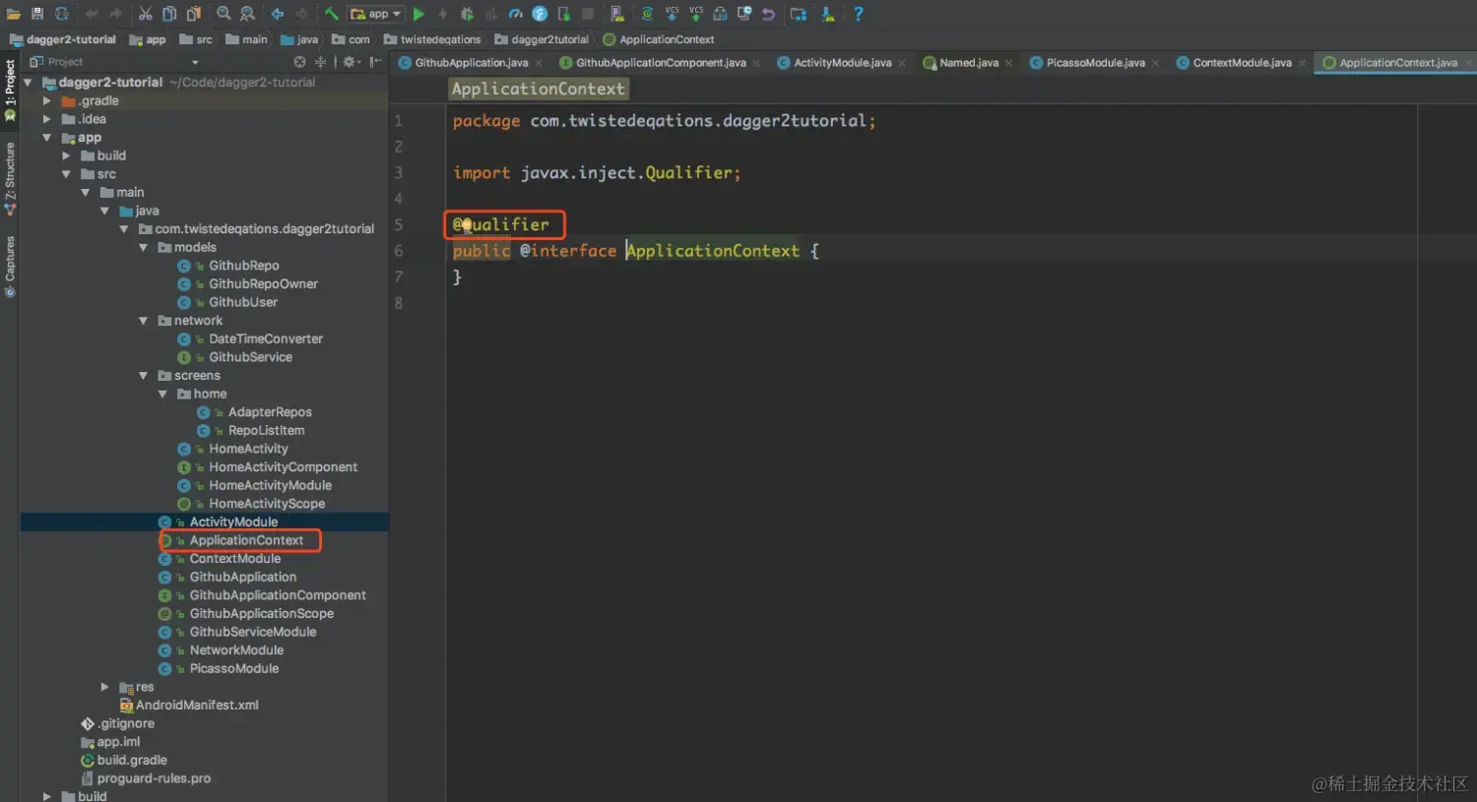
Task: Click the Save All floppy icon
Action: 37,14
